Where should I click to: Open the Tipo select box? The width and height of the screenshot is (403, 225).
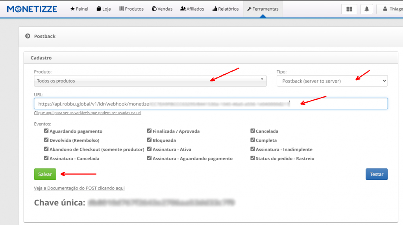pos(332,81)
